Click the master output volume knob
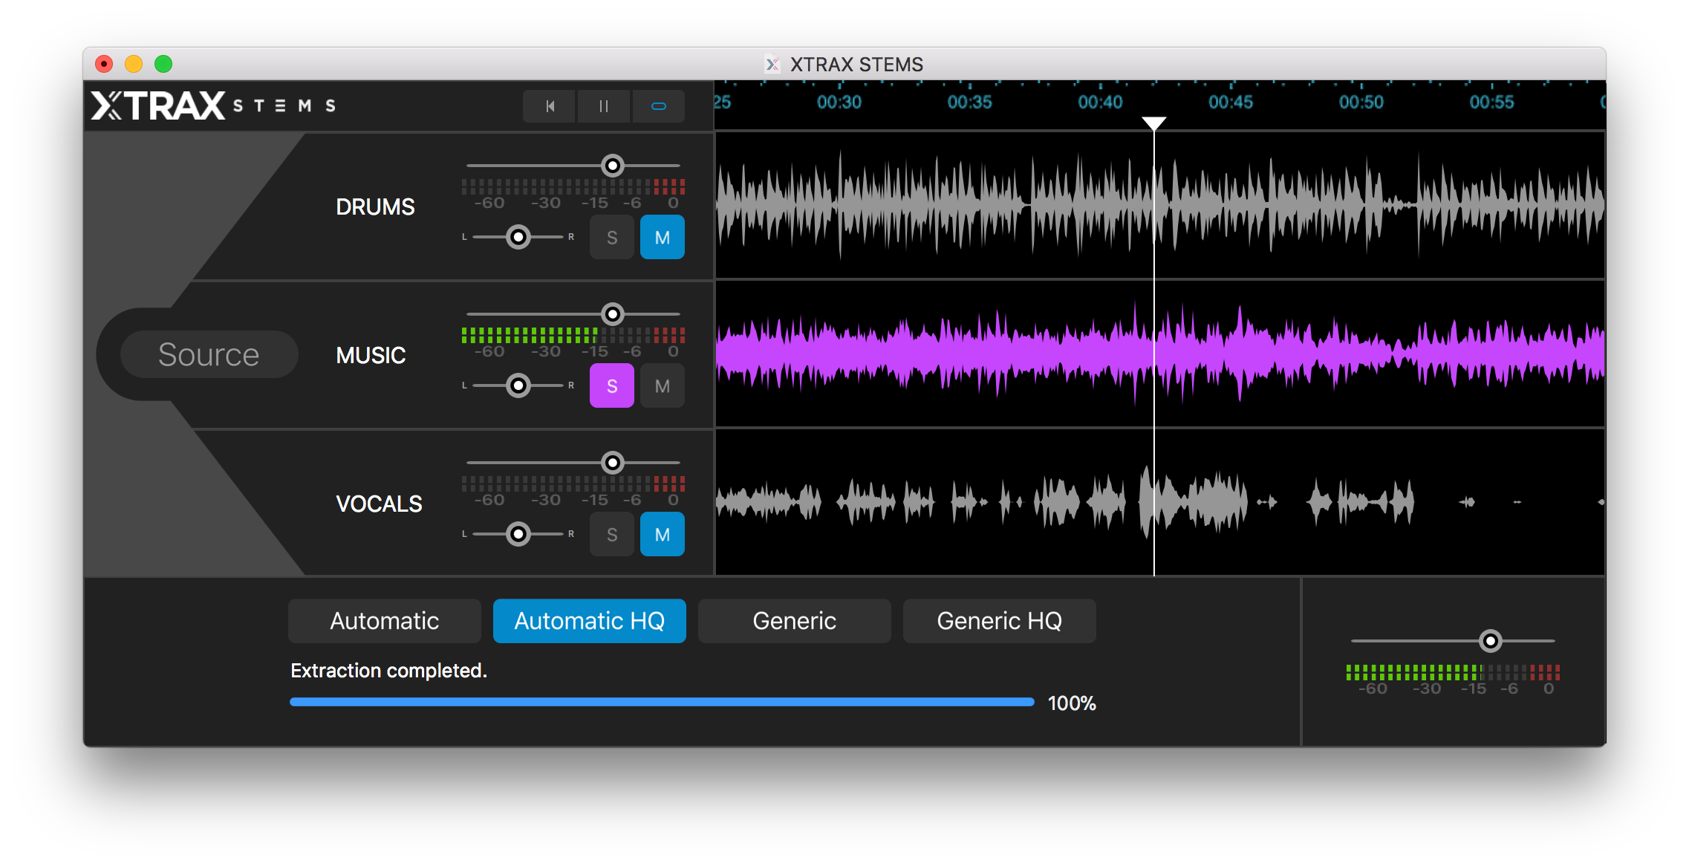The height and width of the screenshot is (866, 1689). pos(1491,641)
